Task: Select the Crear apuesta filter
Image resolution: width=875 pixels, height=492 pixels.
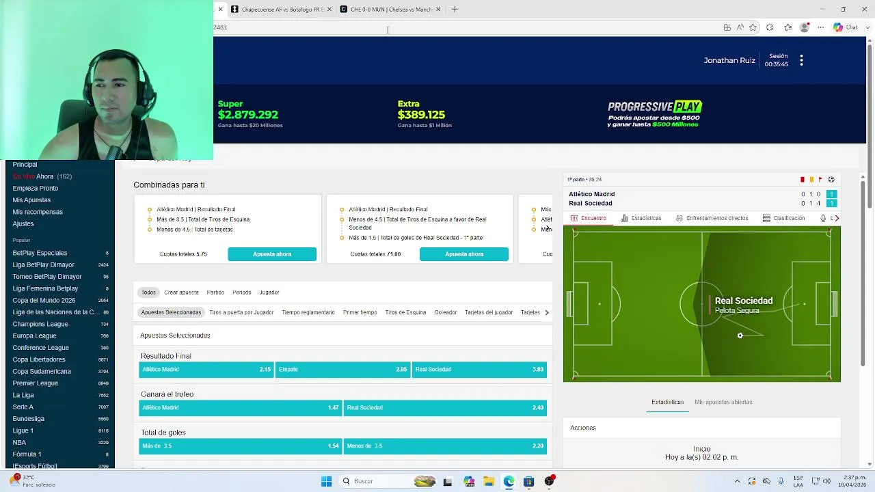Action: 181,292
